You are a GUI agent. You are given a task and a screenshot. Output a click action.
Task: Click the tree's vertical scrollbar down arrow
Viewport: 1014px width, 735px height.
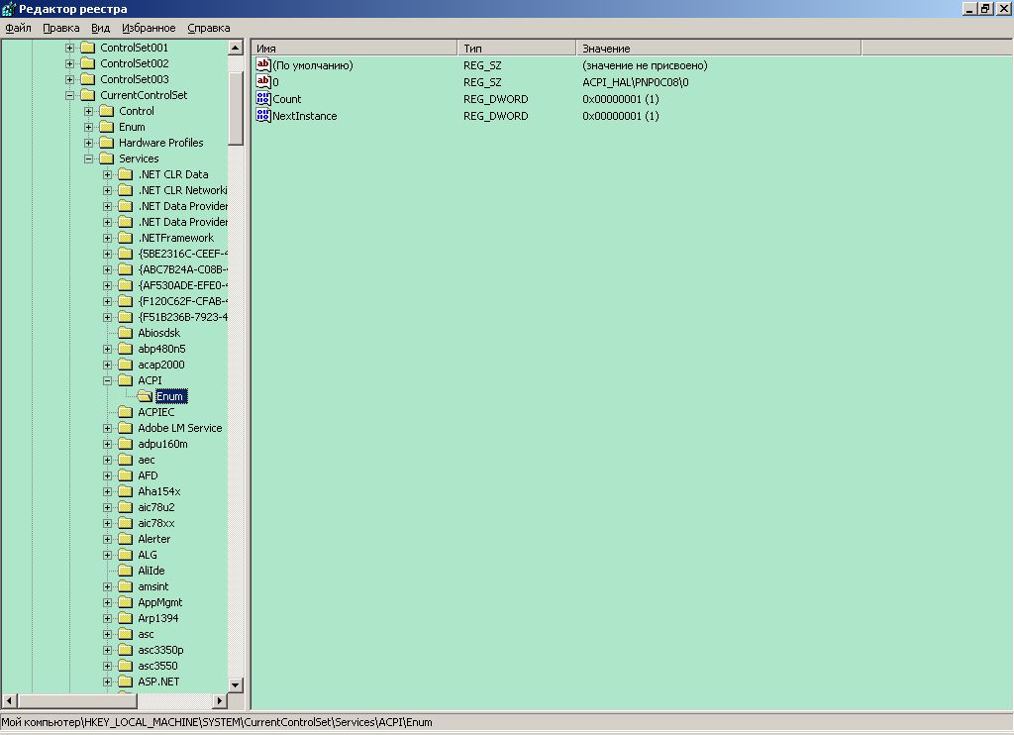coord(236,684)
